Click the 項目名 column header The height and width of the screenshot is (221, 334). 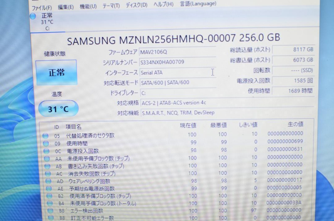[x=74, y=127]
